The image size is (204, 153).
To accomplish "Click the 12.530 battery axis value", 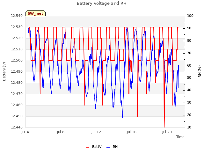I will coord(17,27).
